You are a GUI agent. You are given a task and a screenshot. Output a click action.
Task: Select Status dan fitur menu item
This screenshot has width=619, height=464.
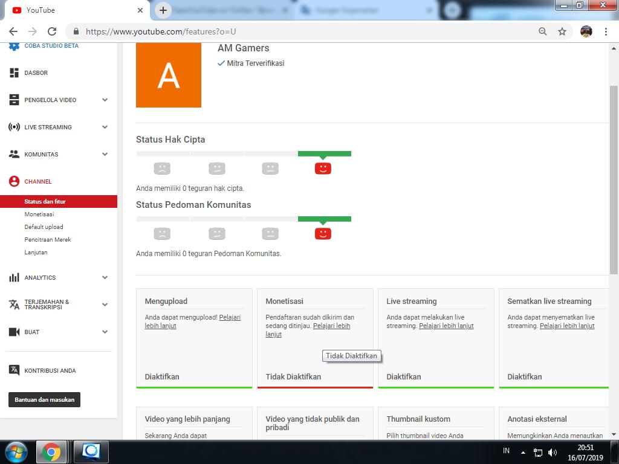click(59, 201)
